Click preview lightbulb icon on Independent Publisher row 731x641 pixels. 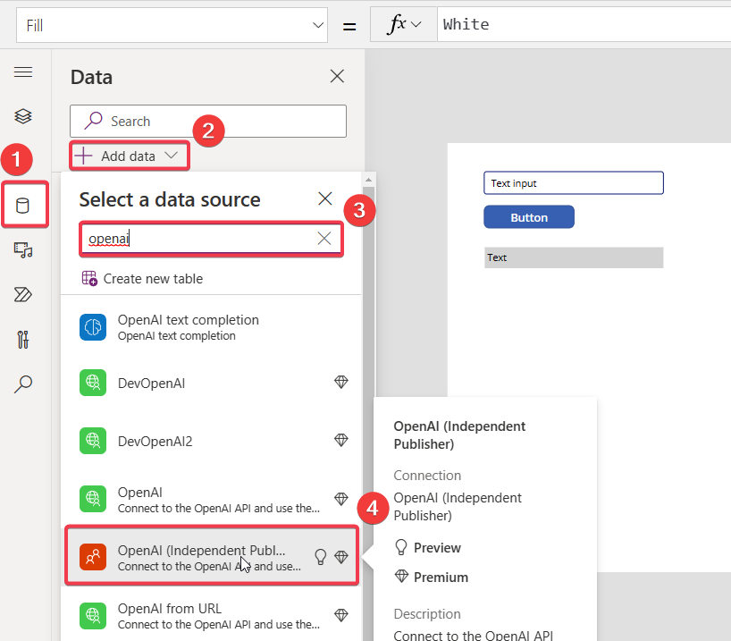[320, 557]
